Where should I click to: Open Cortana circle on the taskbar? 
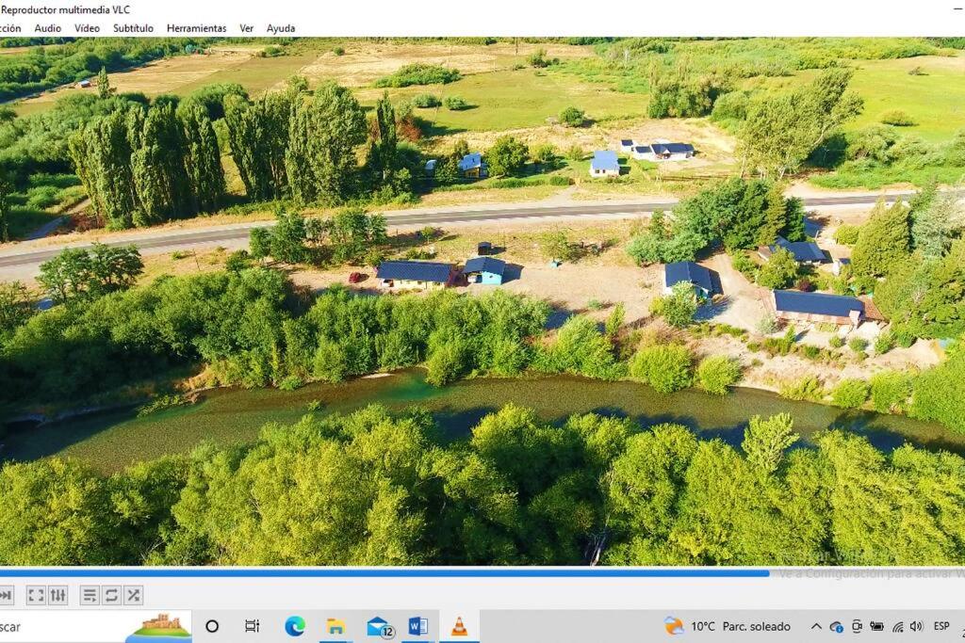click(212, 626)
